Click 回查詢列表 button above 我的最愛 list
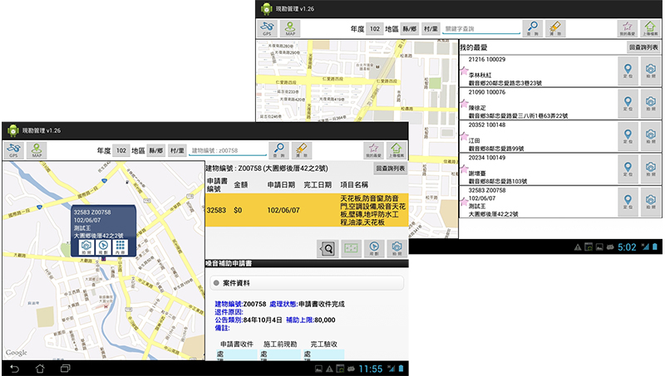 (644, 48)
